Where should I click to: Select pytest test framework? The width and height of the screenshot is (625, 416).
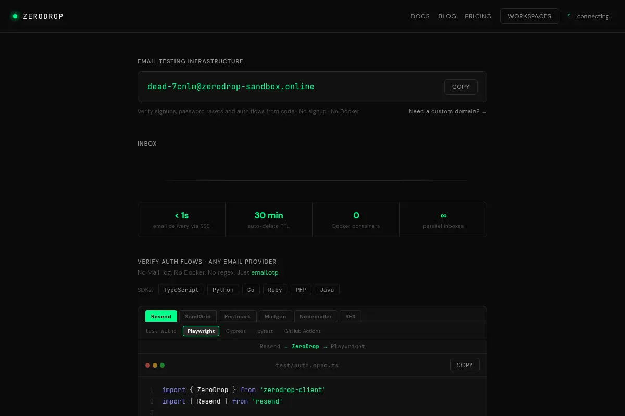pyautogui.click(x=265, y=331)
